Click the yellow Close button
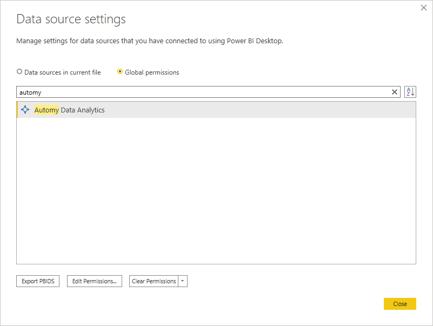This screenshot has height=326, width=433. [x=399, y=304]
